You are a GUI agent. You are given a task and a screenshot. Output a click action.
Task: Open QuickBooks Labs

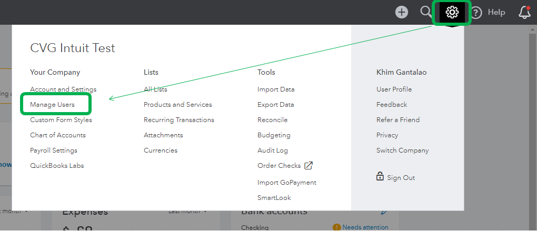coord(57,166)
